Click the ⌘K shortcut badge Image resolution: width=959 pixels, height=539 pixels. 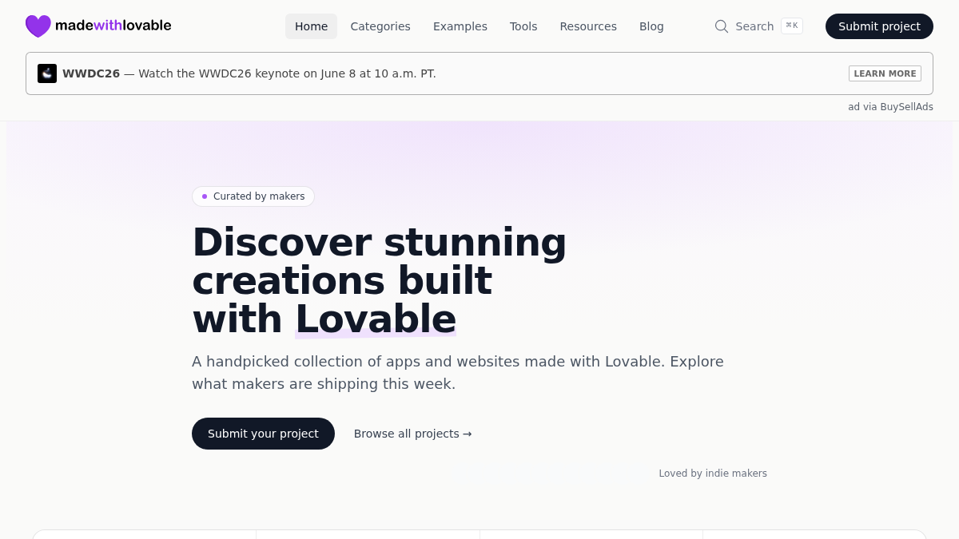[x=792, y=26]
